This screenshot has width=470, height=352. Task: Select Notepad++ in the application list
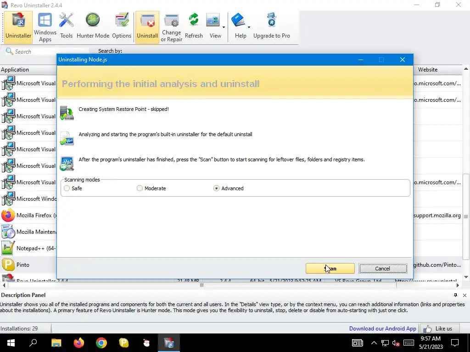[28, 248]
